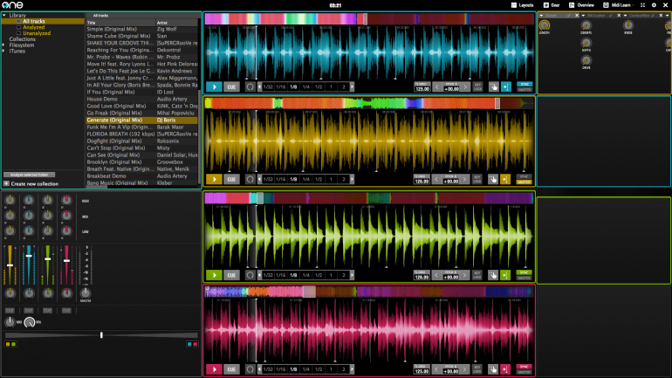Viewport: 672px width, 378px height.
Task: Open the Layouts menu
Action: click(x=524, y=5)
